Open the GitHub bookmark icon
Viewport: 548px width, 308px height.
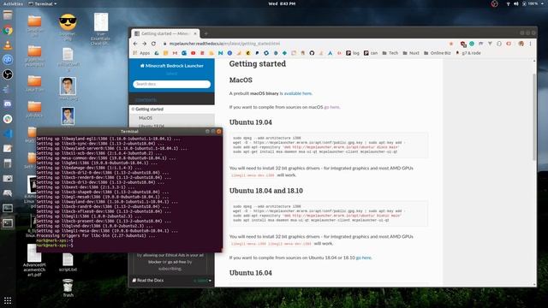click(312, 53)
